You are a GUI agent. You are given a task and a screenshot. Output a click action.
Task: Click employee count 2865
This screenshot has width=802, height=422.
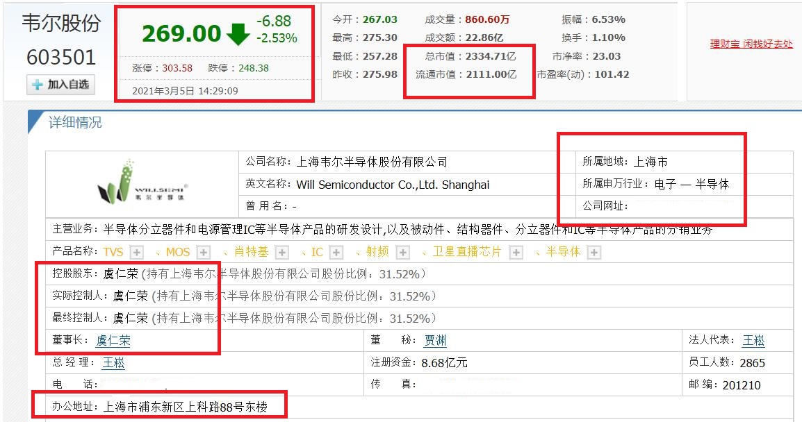753,363
